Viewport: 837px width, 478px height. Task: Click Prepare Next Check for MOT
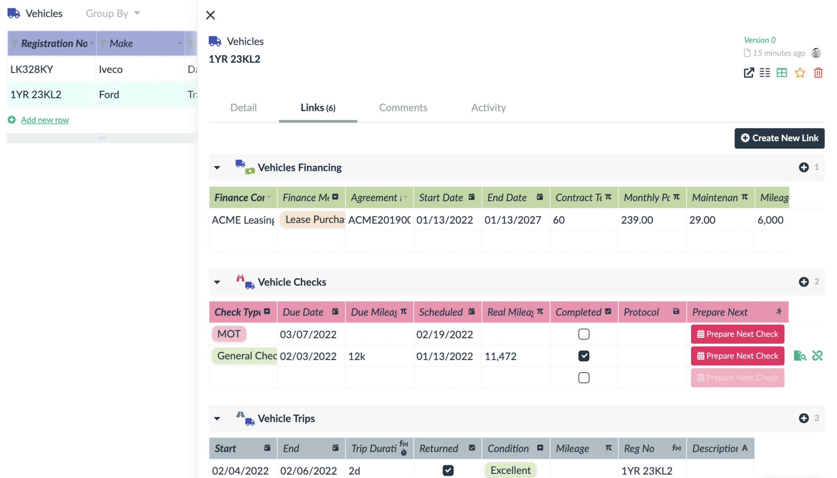point(738,334)
